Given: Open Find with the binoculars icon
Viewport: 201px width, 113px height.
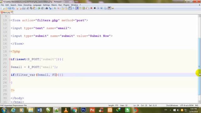Looking at the screenshot, I should (47, 8).
